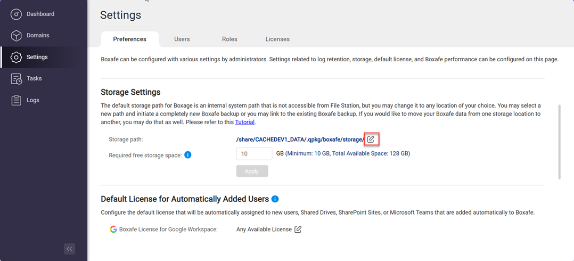Image resolution: width=574 pixels, height=261 pixels.
Task: Edit the storage path with pencil icon
Action: click(371, 139)
